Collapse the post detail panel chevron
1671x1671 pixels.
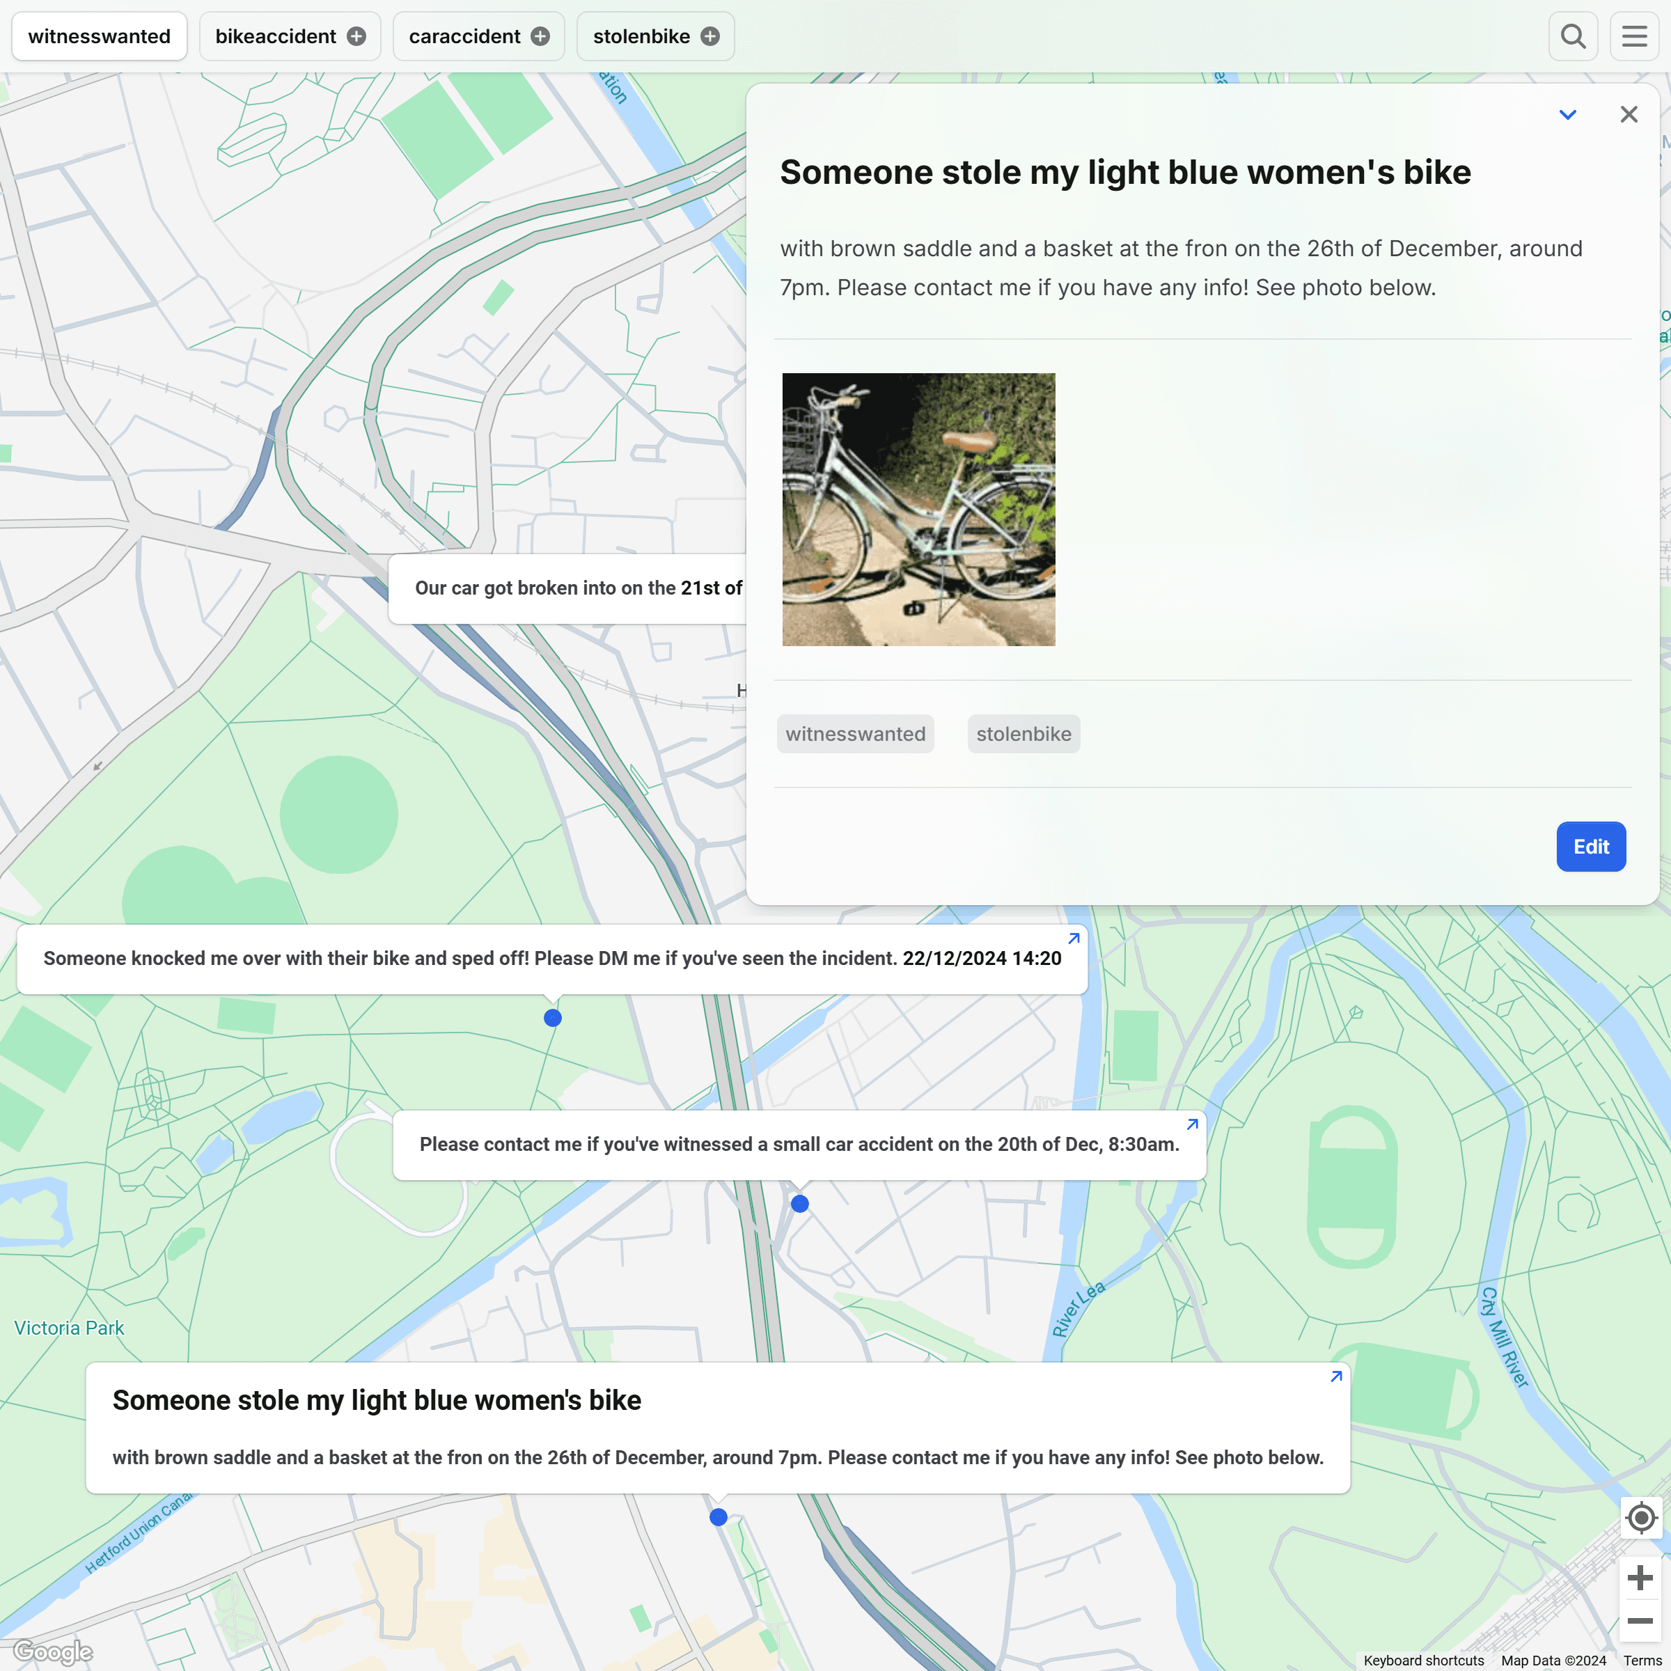click(1567, 114)
